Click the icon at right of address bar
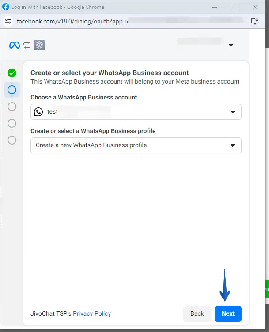This screenshot has width=269, height=332. (254, 21)
